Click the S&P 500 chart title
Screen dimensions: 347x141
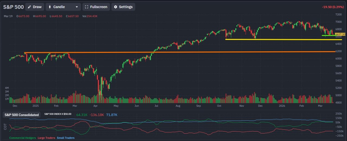(13, 7)
